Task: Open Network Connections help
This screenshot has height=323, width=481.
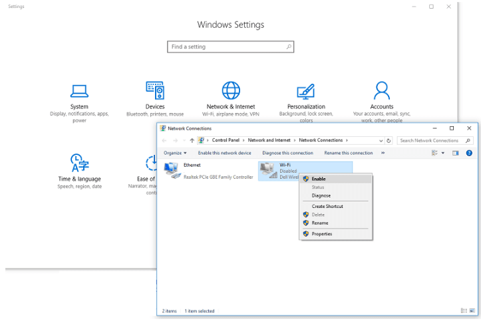Action: click(469, 153)
